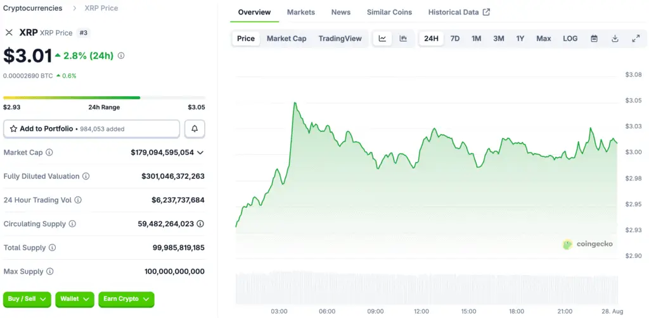Screen dimensions: 649x318
Task: Switch chart to Price view
Action: (x=246, y=39)
